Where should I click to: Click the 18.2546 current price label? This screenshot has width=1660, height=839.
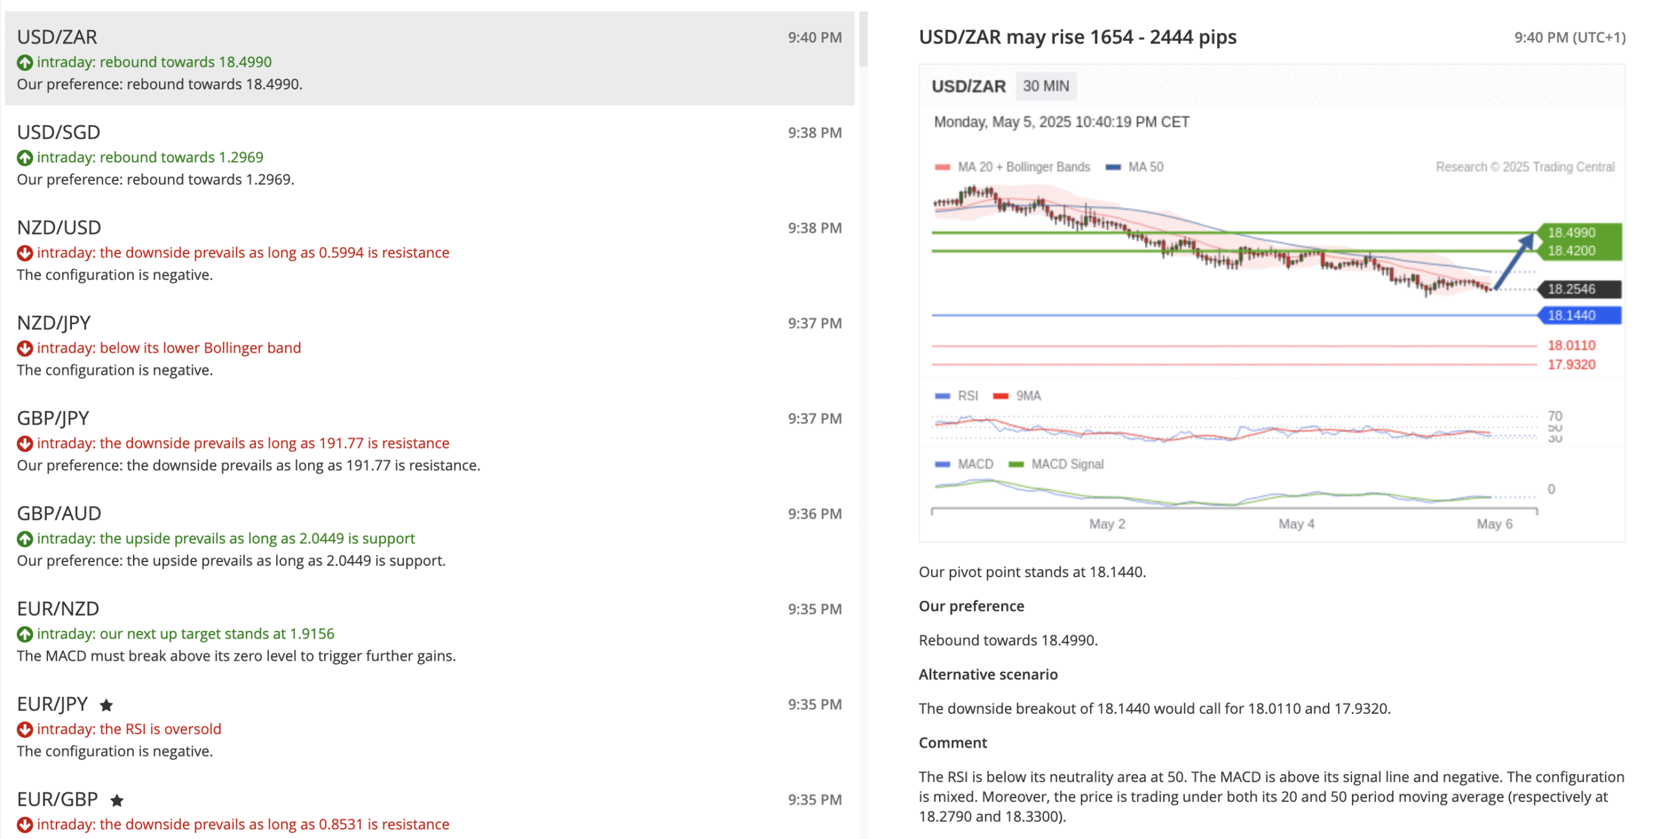pyautogui.click(x=1579, y=289)
